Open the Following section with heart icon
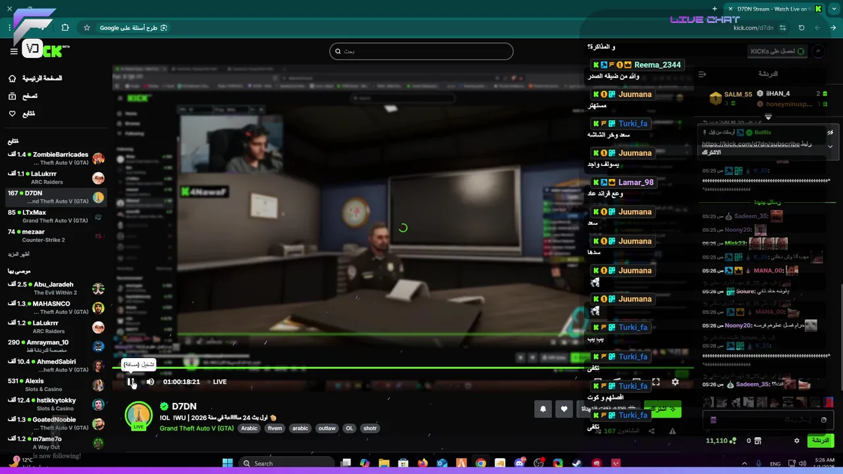The width and height of the screenshot is (843, 474). (21, 114)
